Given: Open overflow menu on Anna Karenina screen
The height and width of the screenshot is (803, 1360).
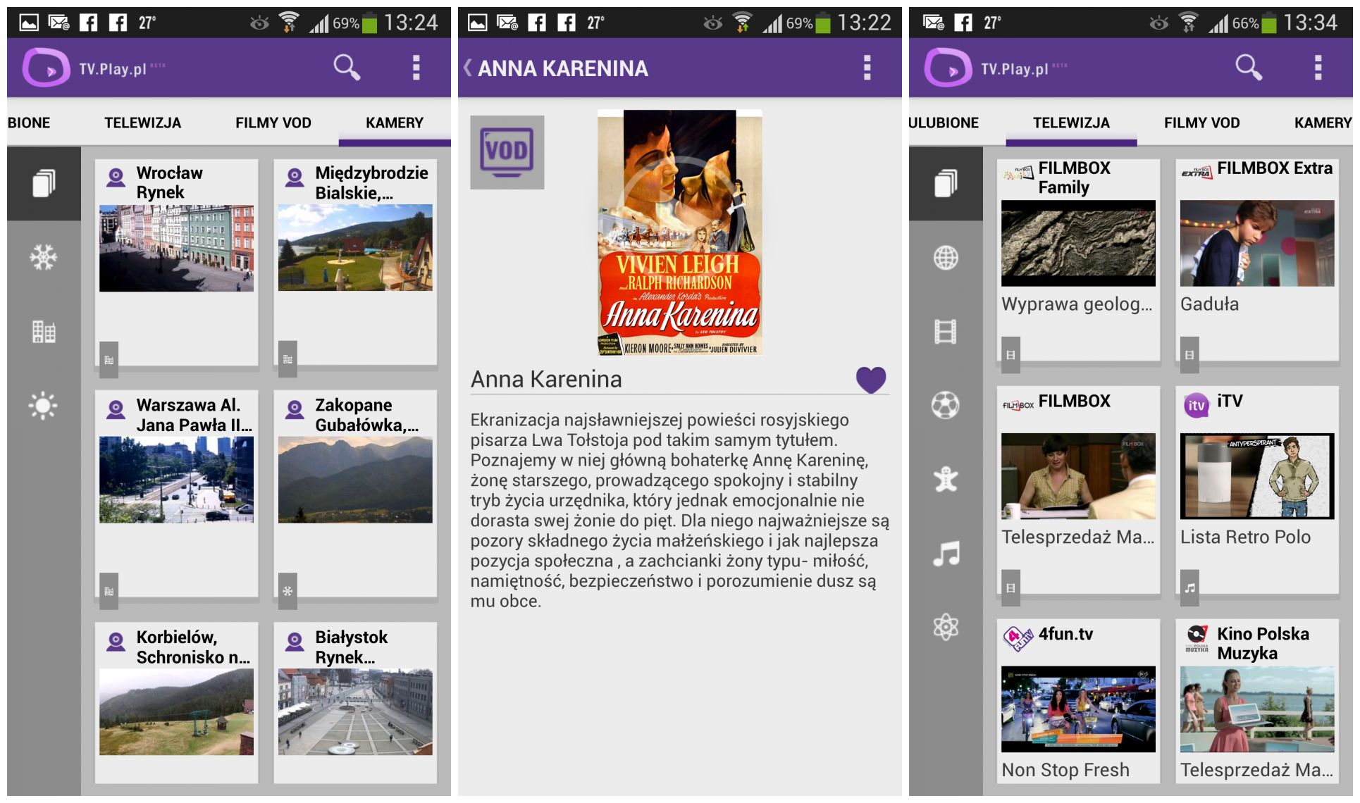Looking at the screenshot, I should point(867,68).
